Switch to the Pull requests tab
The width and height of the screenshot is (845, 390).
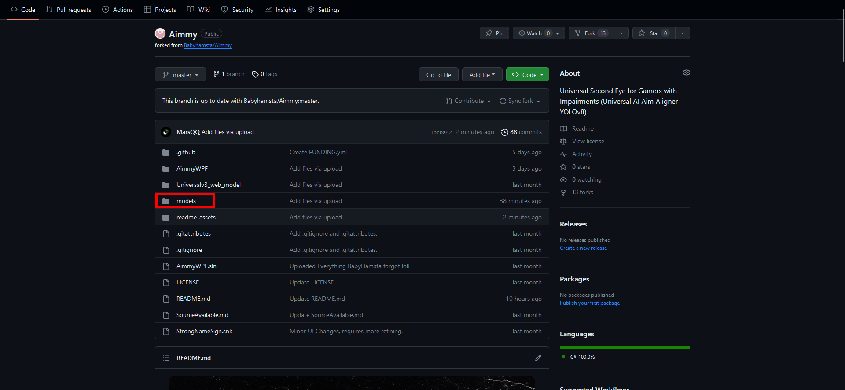click(69, 10)
